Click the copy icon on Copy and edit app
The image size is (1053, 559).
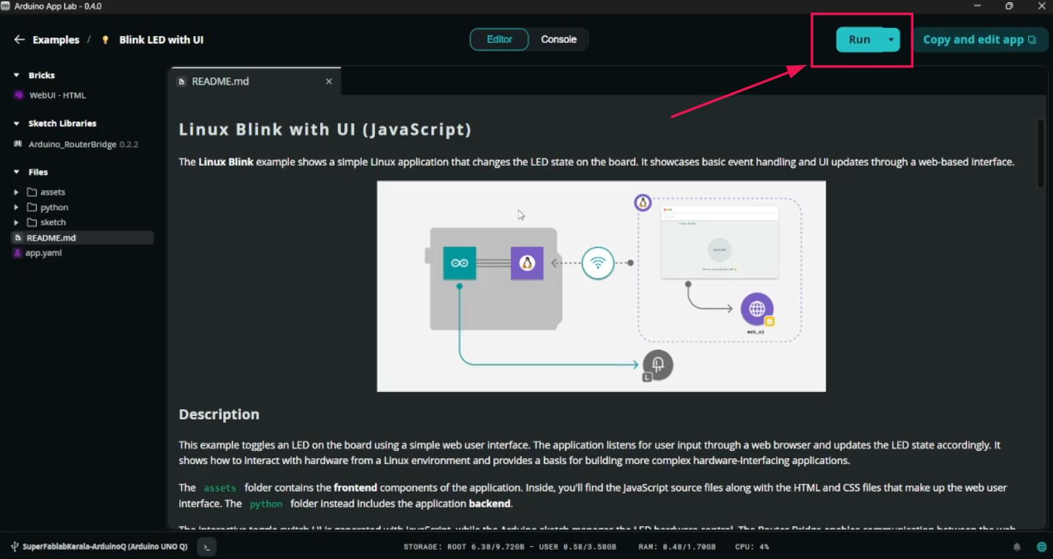[1032, 39]
